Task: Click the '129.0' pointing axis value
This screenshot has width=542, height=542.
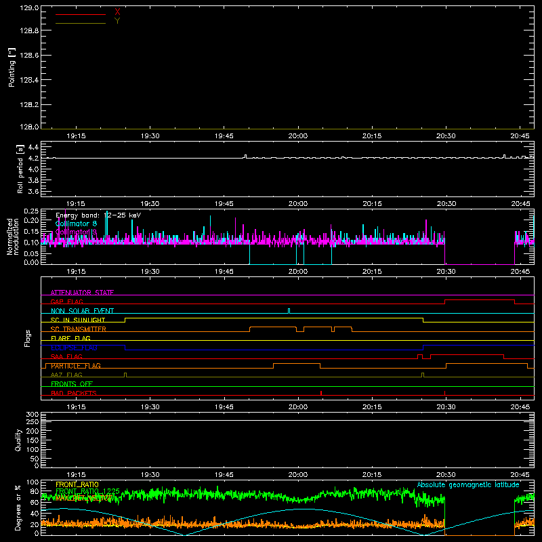Action: click(29, 8)
